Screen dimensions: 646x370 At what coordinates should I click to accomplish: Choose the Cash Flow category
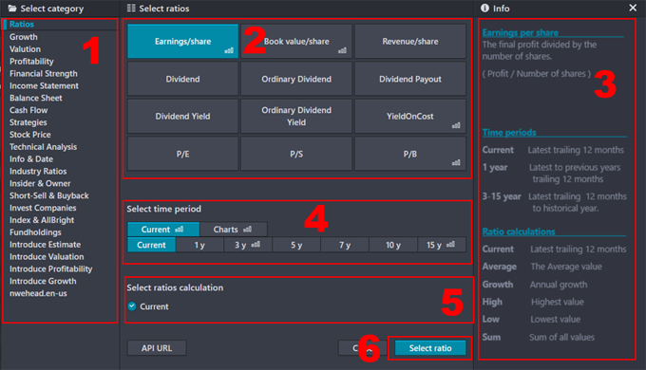click(28, 110)
